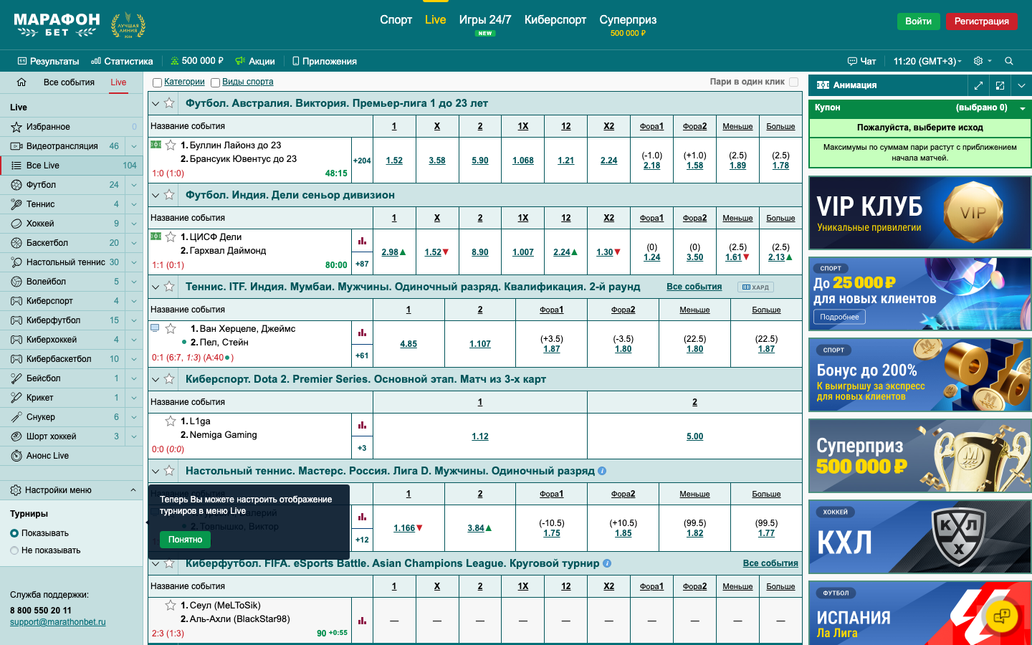Click the Регистрация button
Viewport: 1032px width, 645px height.
pyautogui.click(x=981, y=21)
